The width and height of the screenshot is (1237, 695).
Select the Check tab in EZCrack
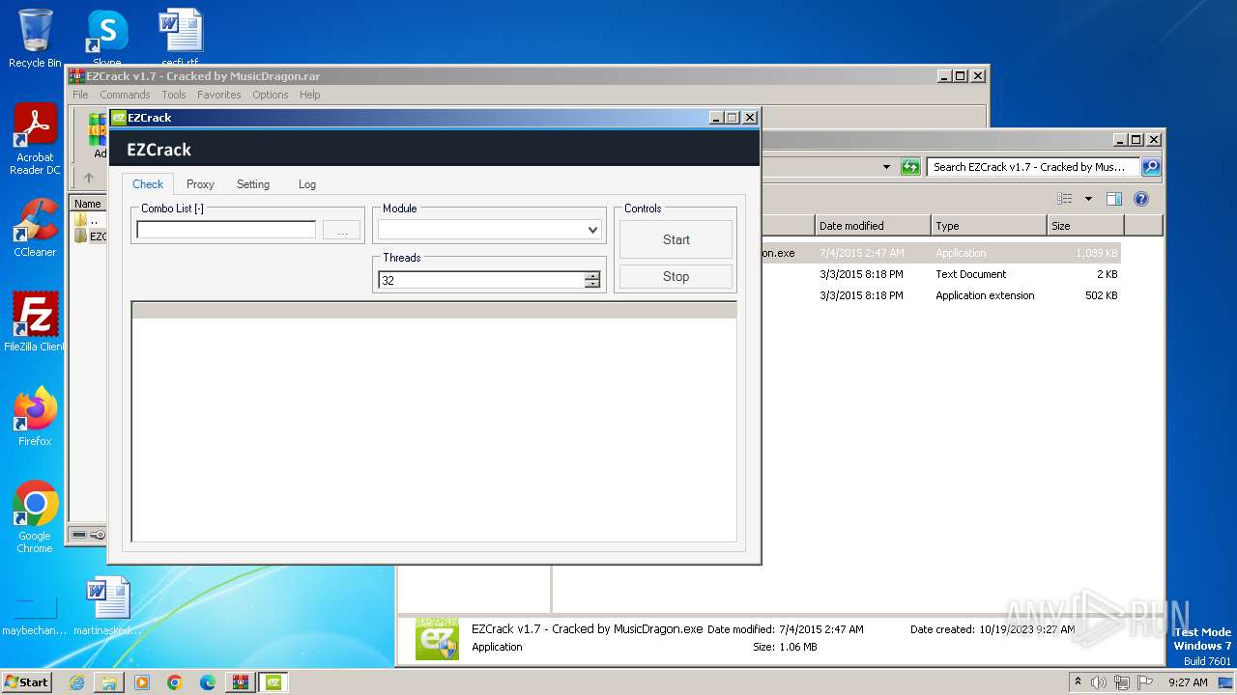148,184
